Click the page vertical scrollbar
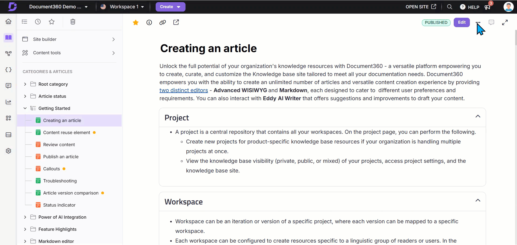The width and height of the screenshot is (517, 245). coord(516,38)
